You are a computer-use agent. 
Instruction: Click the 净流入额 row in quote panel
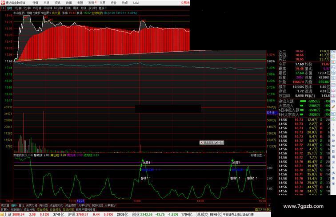[x=304, y=101]
